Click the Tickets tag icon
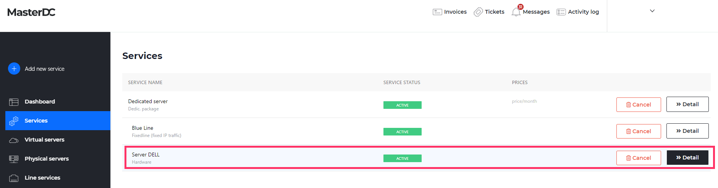 478,12
